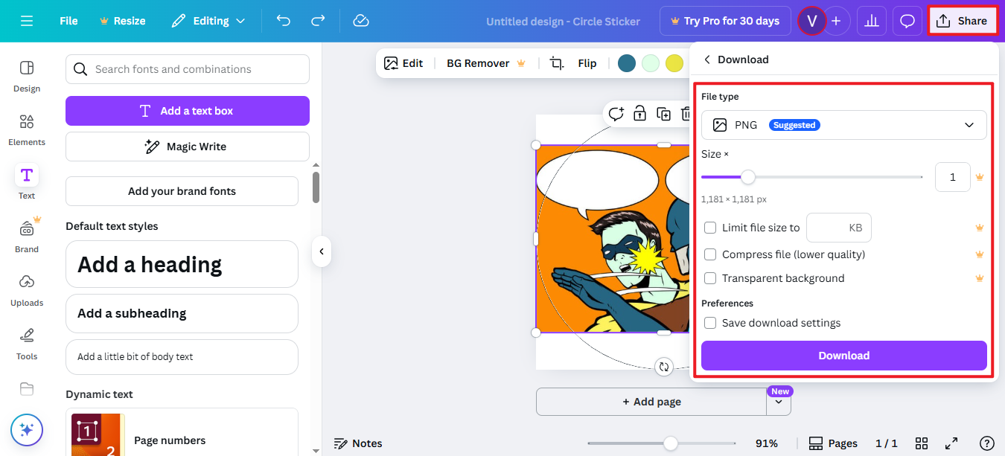Open the Uploads panel
The width and height of the screenshot is (1005, 456).
point(26,290)
